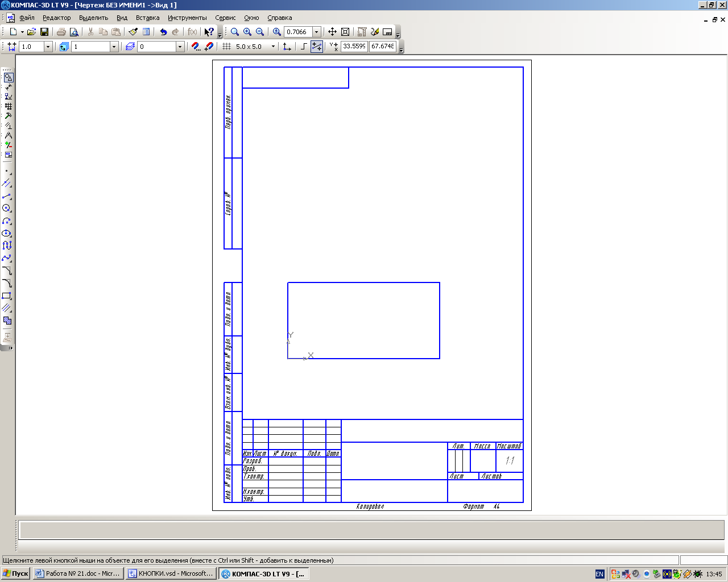The width and height of the screenshot is (728, 582).
Task: Select the Ellipse tool
Action: pos(7,234)
